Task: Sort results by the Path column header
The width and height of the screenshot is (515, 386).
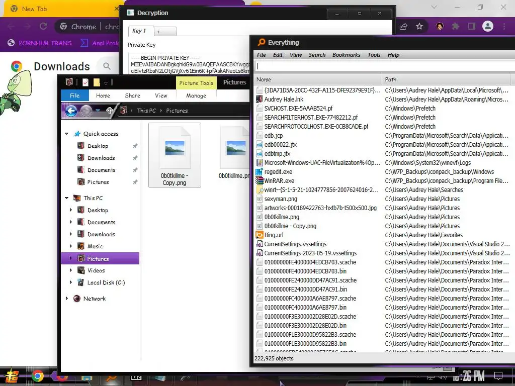Action: click(x=446, y=79)
